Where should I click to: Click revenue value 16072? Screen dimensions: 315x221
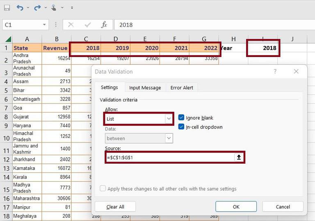pyautogui.click(x=57, y=168)
